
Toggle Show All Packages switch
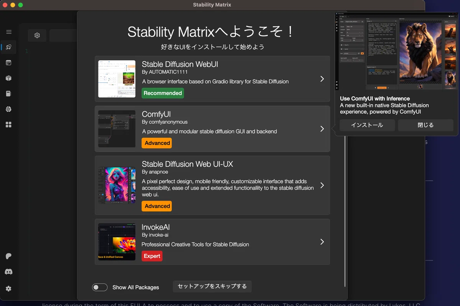(100, 287)
